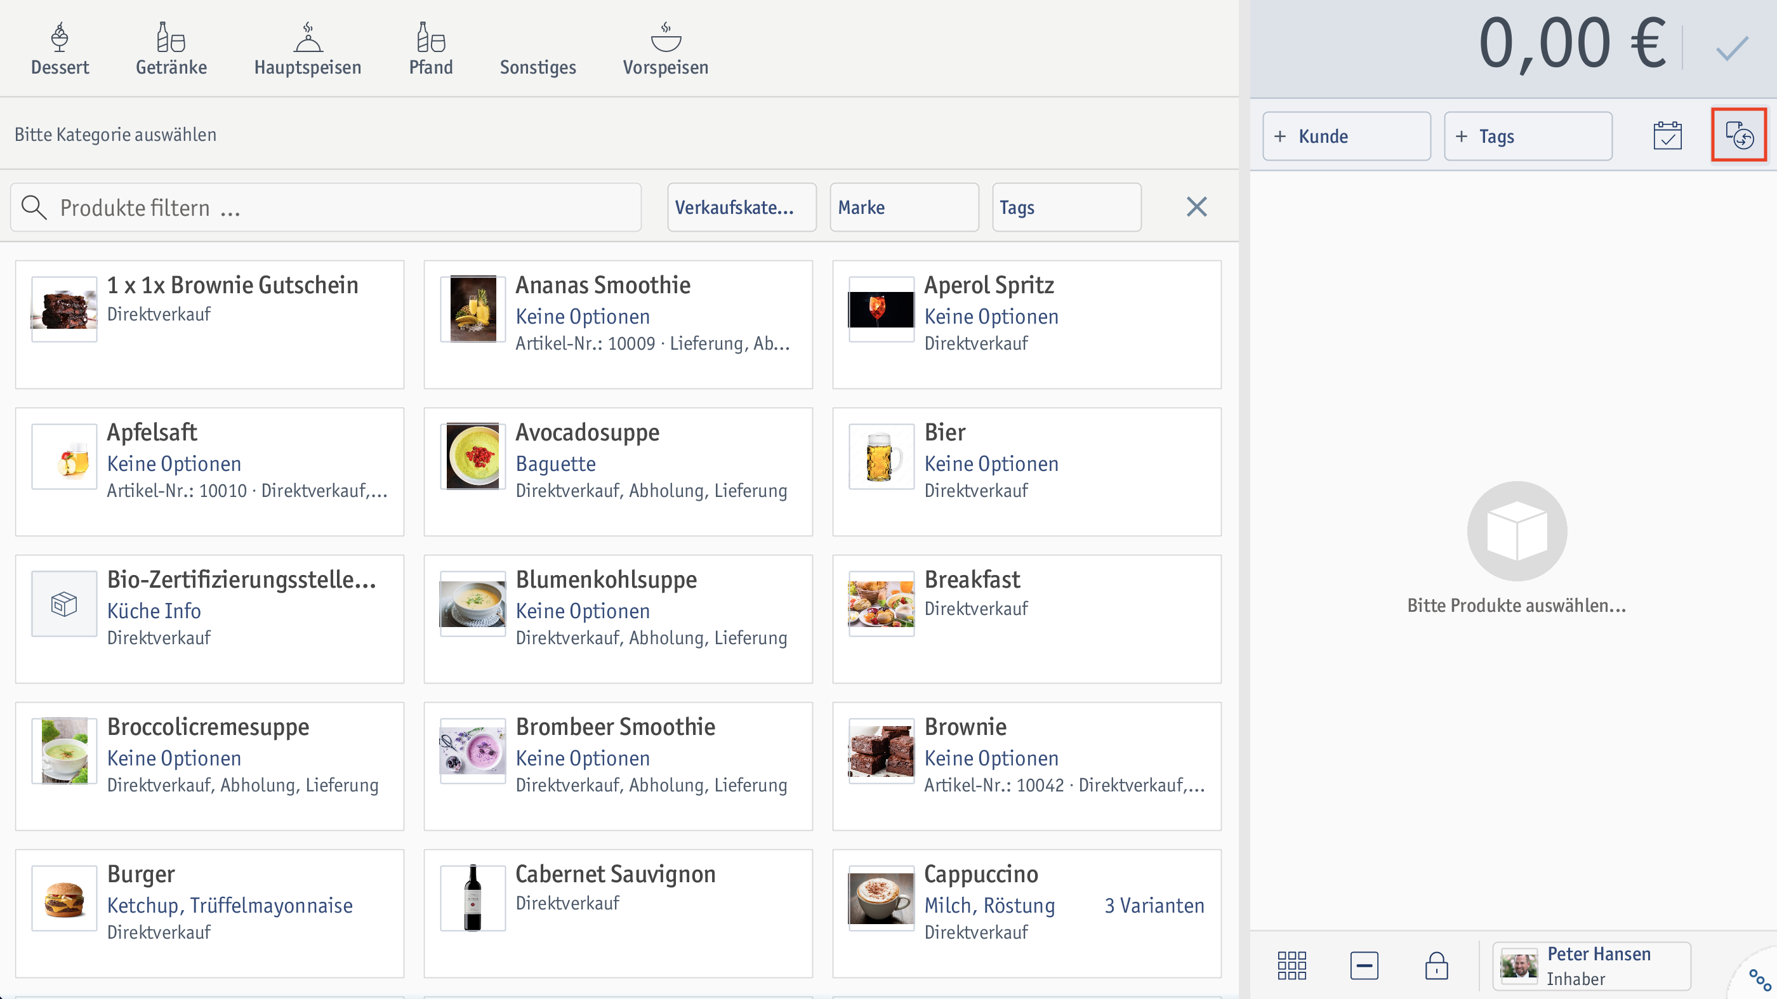The width and height of the screenshot is (1777, 999).
Task: Open the grid view icon
Action: click(x=1291, y=966)
